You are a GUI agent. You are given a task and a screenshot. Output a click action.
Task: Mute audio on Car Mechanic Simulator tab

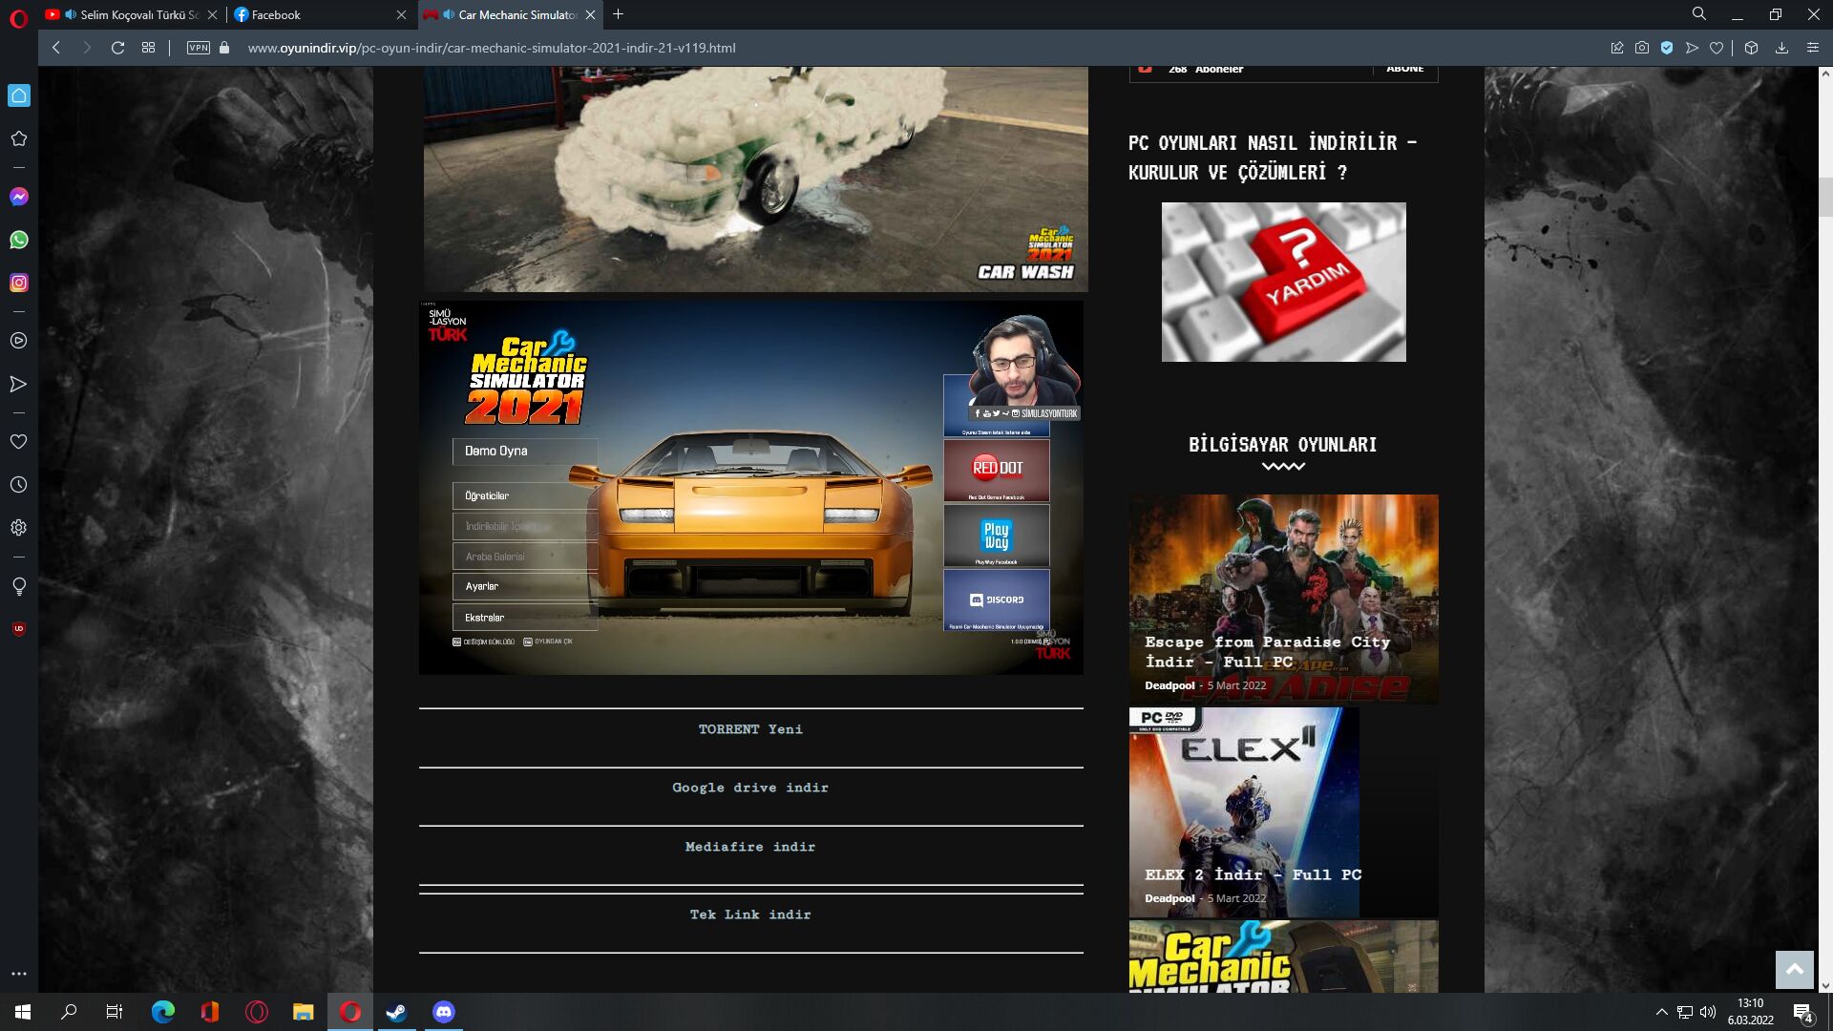[449, 14]
